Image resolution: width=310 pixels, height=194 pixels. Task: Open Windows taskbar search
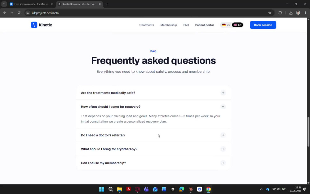111,189
